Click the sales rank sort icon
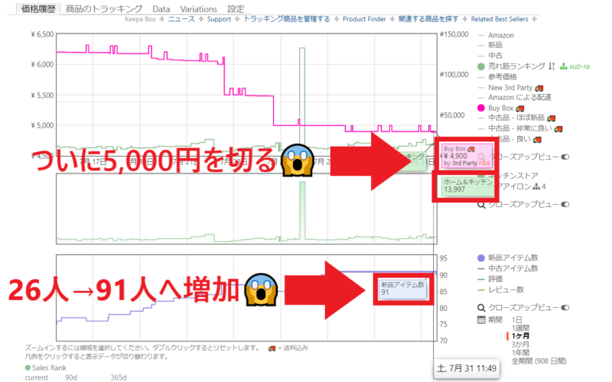 [x=552, y=66]
